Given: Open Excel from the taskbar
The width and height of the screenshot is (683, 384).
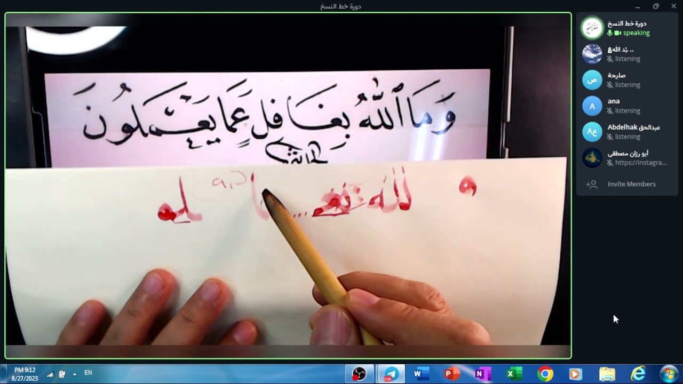Looking at the screenshot, I should (514, 374).
